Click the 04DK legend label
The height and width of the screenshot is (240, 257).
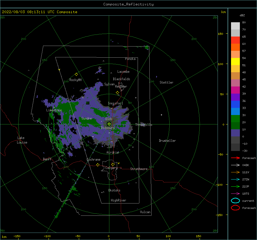point(246,165)
